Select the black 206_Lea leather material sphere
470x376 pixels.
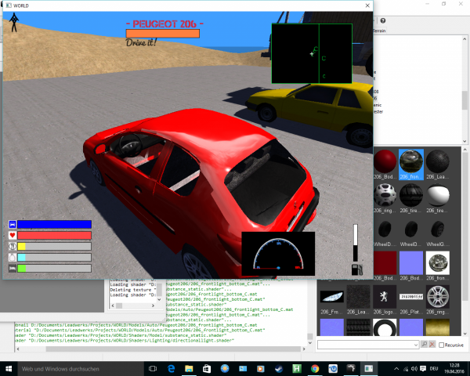point(437,161)
